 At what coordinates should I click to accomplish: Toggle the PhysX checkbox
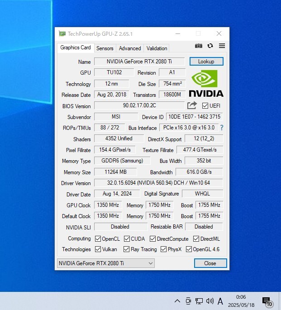coord(163,249)
